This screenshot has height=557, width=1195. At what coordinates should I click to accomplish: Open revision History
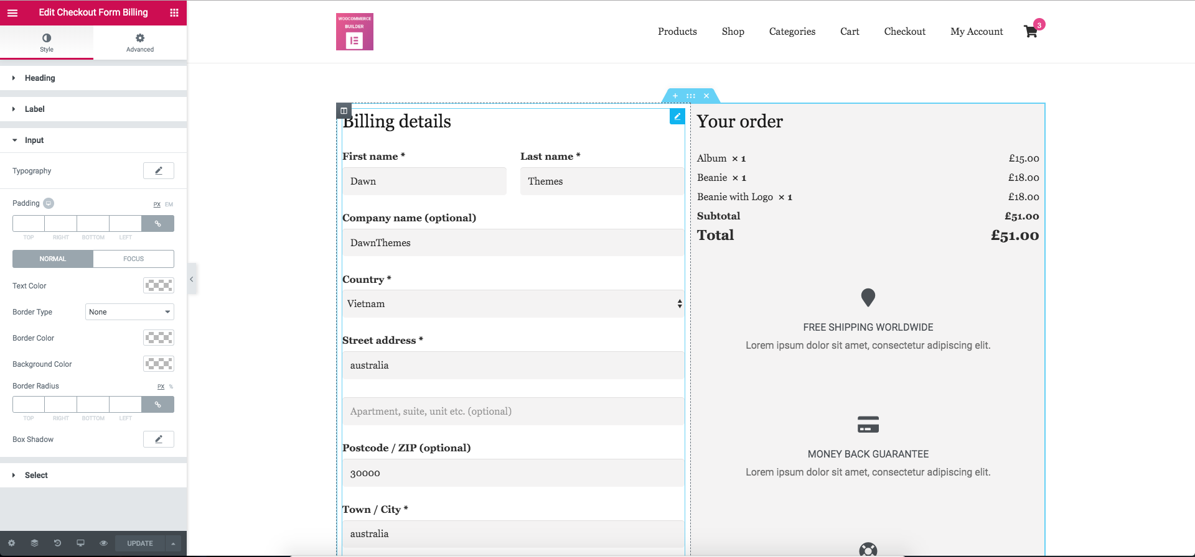point(57,543)
